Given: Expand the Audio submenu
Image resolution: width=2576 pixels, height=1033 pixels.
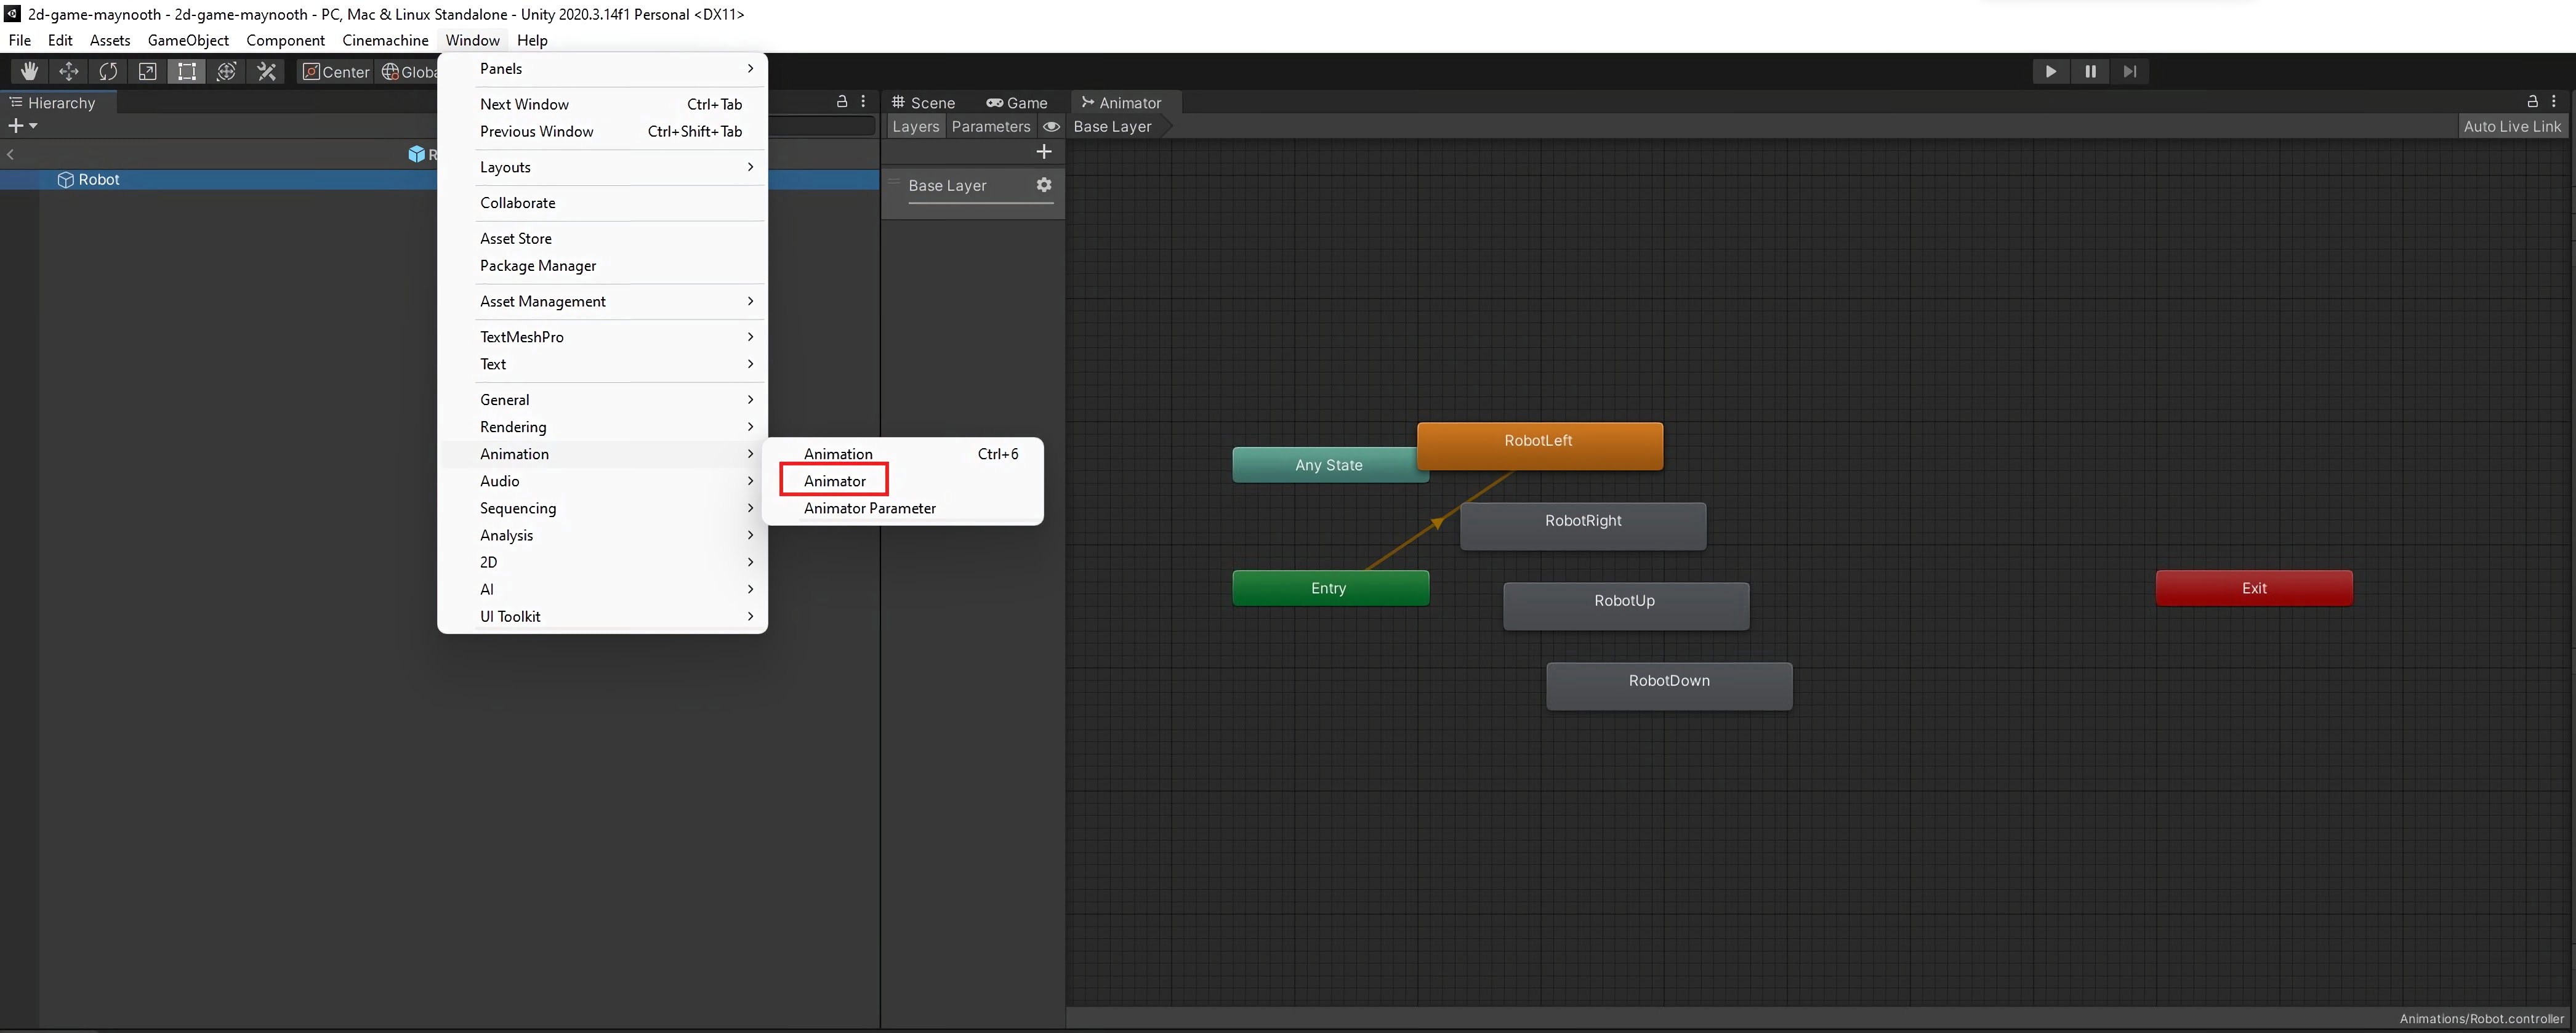Looking at the screenshot, I should (603, 481).
